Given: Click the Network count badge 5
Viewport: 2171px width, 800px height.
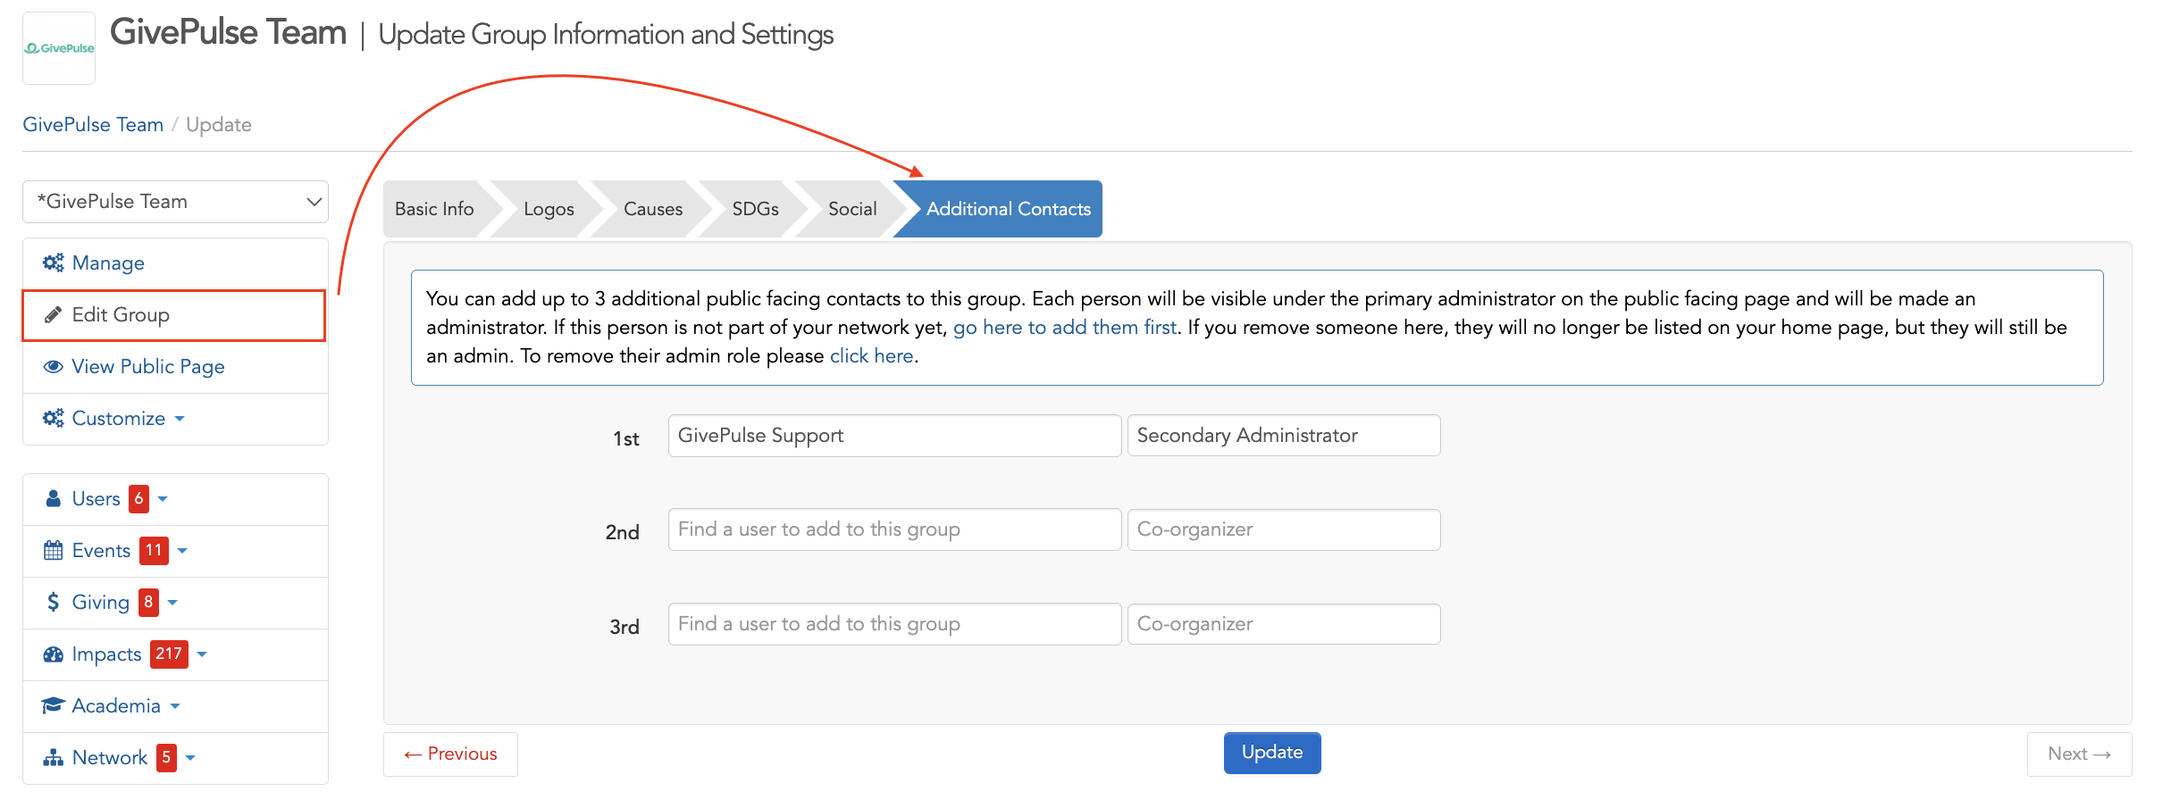Looking at the screenshot, I should pyautogui.click(x=166, y=757).
